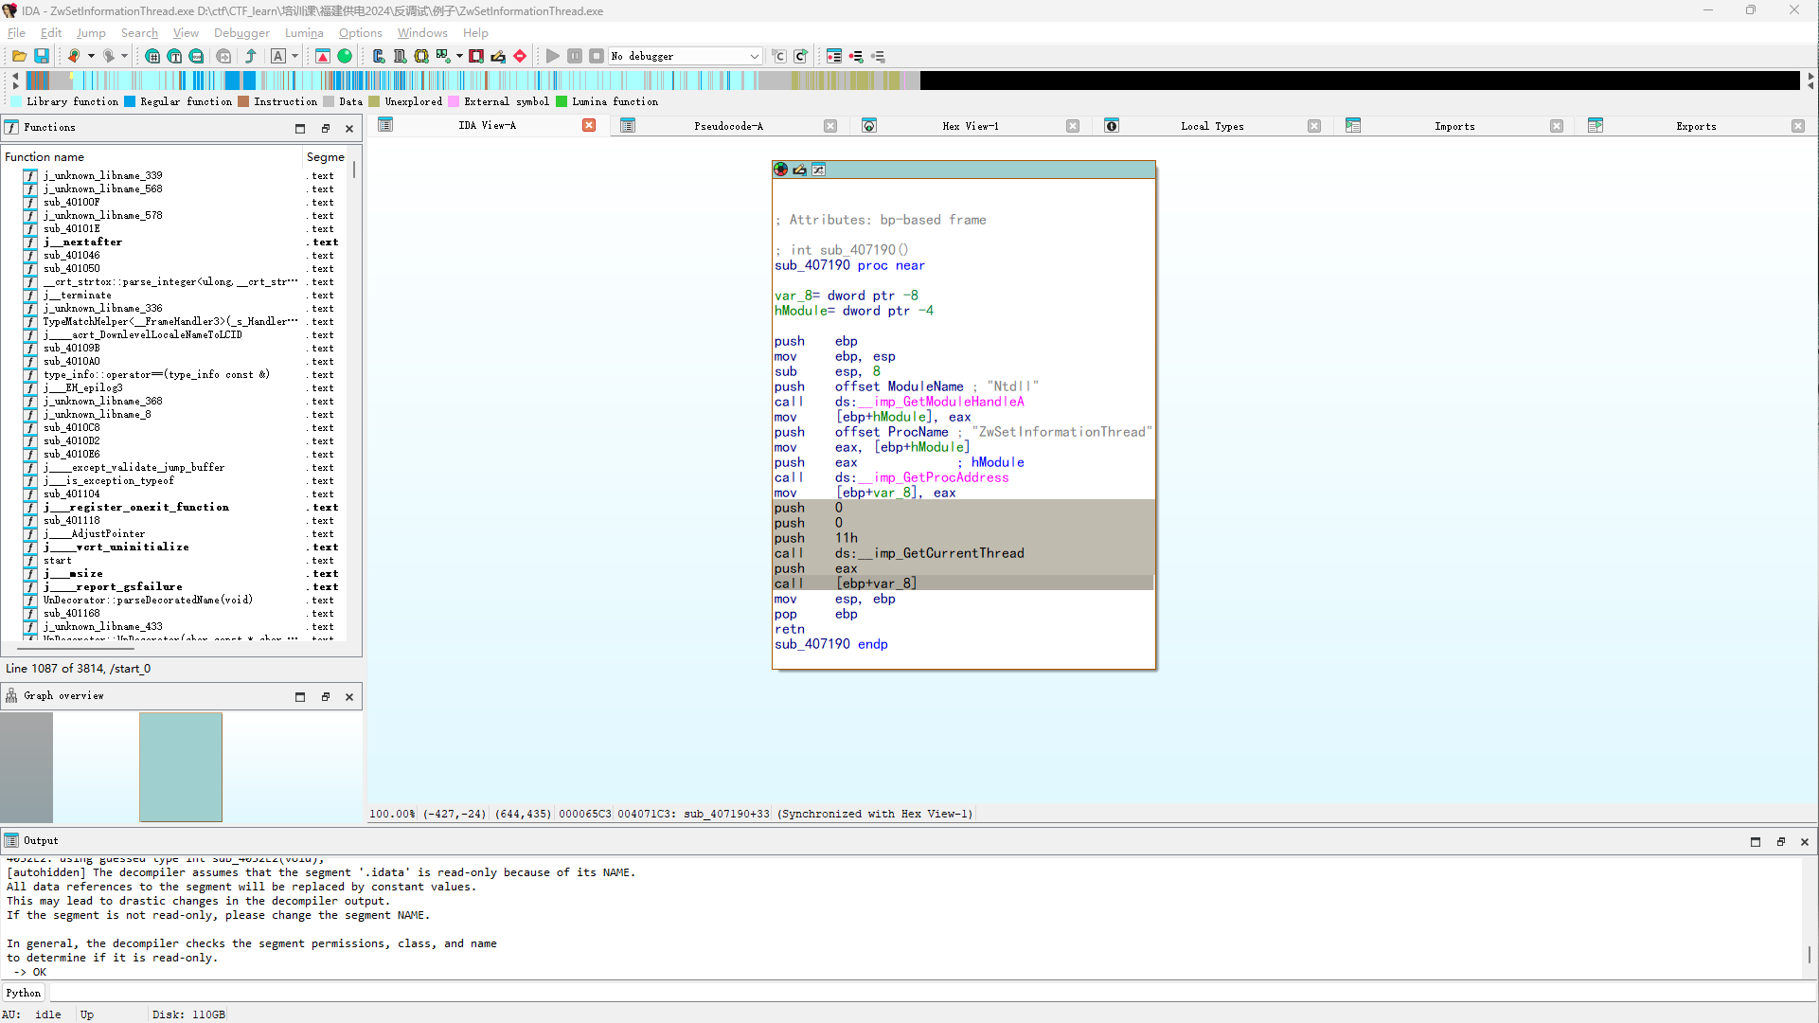This screenshot has width=1819, height=1023.
Task: Switch to Pseudocode-A tab
Action: tap(727, 126)
